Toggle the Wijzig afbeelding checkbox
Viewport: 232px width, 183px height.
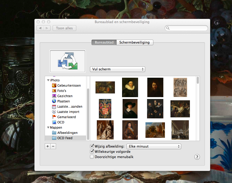pyautogui.click(x=92, y=146)
